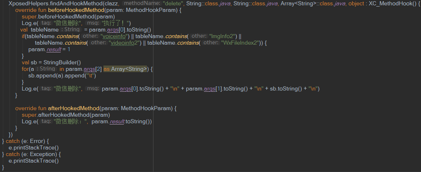Image resolution: width=421 pixels, height=172 pixels.
Task: Click the "methodName:" parameter hint
Action: (x=142, y=4)
